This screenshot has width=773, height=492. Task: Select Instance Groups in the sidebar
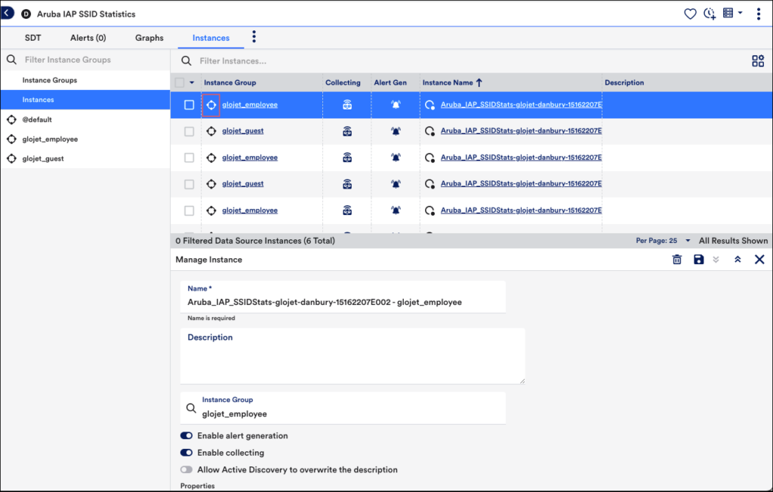coord(85,80)
